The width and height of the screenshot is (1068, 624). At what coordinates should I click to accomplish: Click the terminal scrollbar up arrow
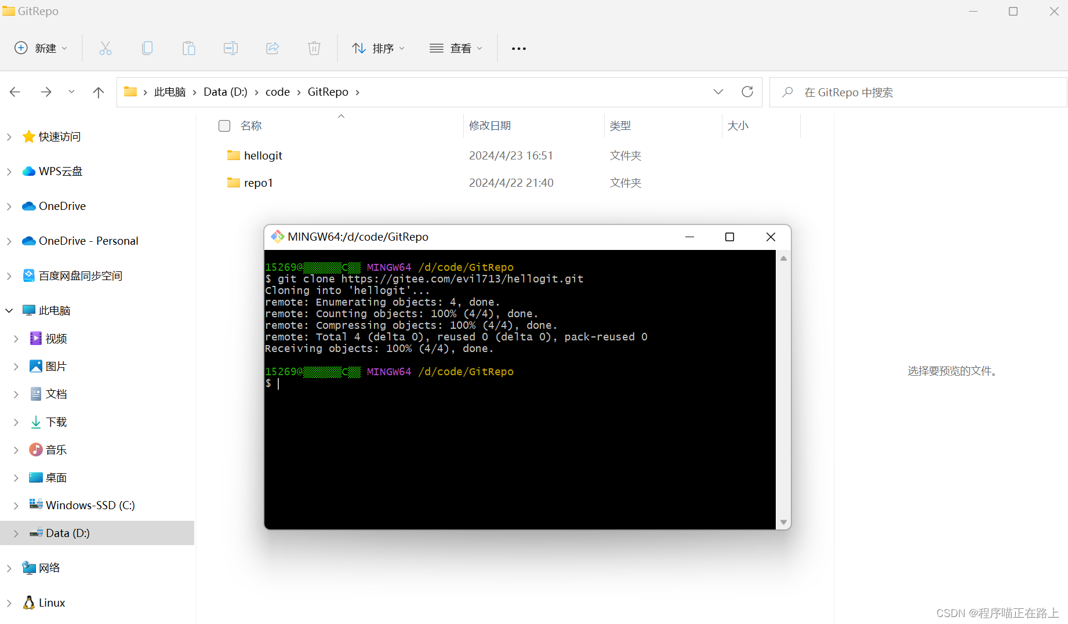[x=783, y=259]
